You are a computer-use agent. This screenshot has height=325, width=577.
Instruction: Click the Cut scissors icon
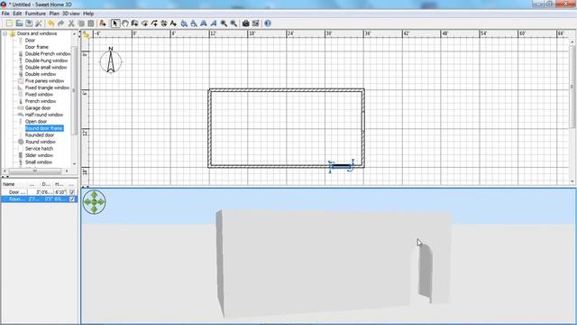71,23
